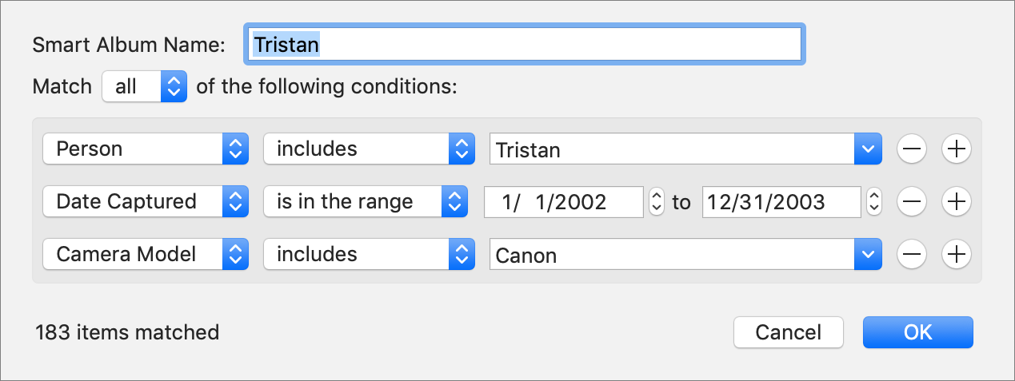Click the start date stepper
This screenshot has height=381, width=1015.
click(x=656, y=202)
